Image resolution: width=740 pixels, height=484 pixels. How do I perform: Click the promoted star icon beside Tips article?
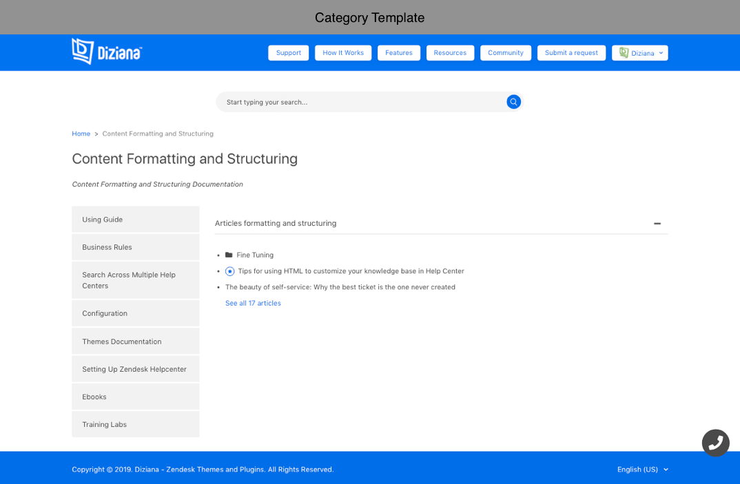tap(230, 271)
